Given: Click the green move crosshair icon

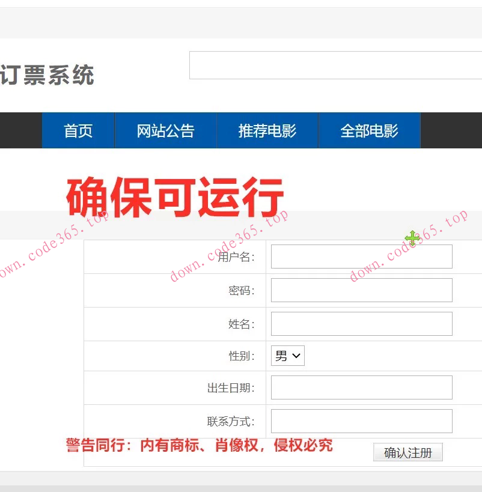Looking at the screenshot, I should [x=412, y=238].
